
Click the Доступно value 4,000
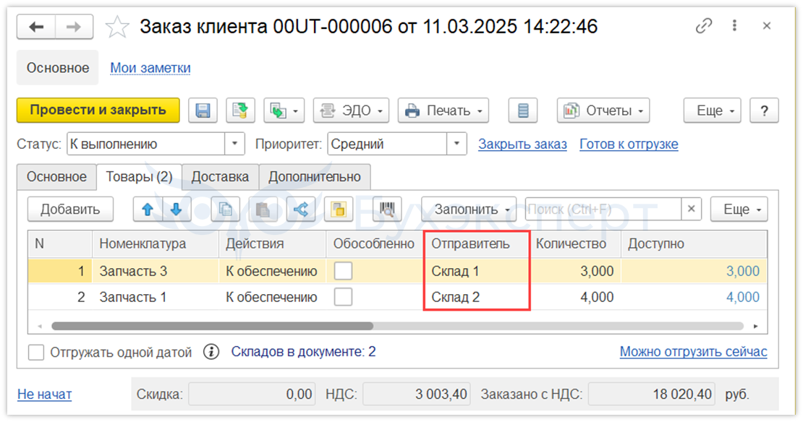click(x=742, y=297)
